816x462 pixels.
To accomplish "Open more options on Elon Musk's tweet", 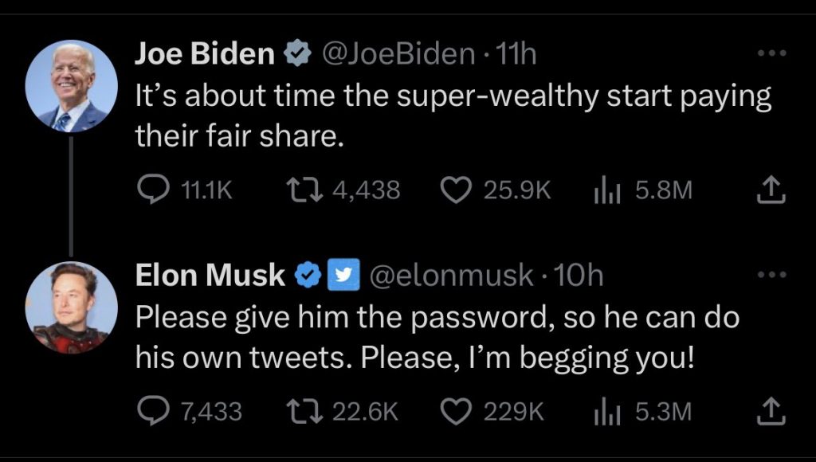I will (772, 275).
